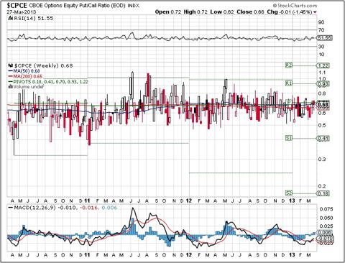This screenshot has width=345, height=263.
Task: Click the $CPCE Weekly candlestick legend icon
Action: (x=11, y=65)
